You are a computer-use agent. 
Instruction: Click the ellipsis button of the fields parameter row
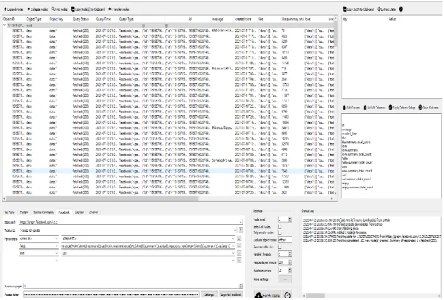coord(239,246)
